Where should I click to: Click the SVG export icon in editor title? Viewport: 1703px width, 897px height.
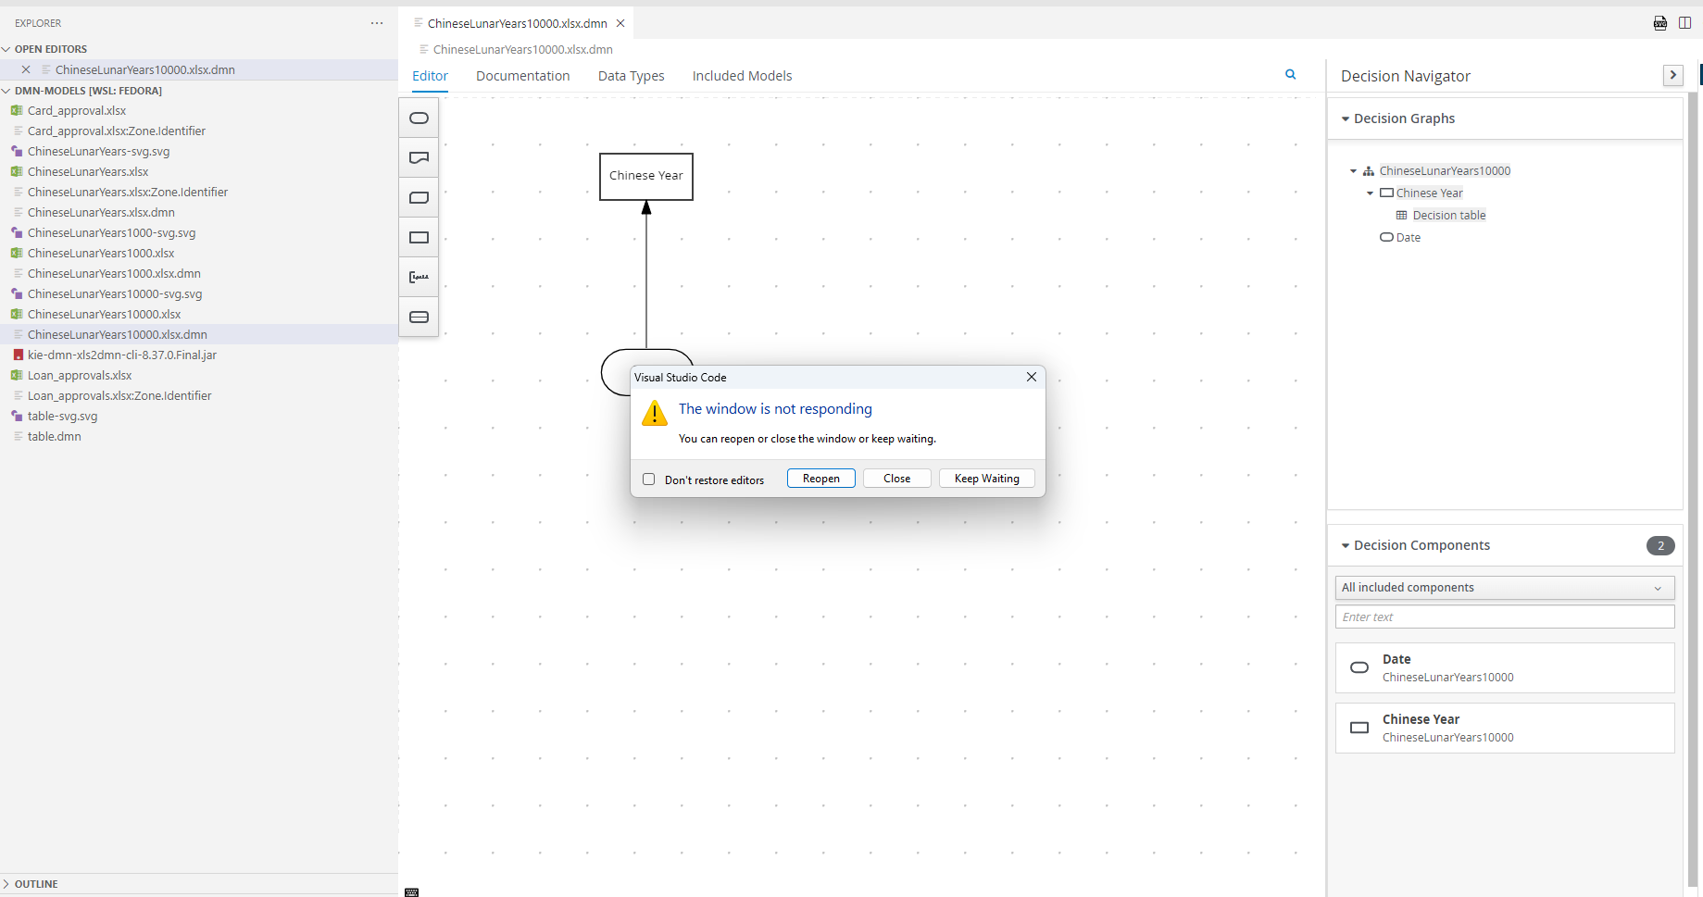click(1660, 23)
